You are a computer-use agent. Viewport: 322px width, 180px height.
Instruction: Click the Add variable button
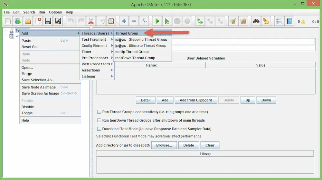[165, 100]
